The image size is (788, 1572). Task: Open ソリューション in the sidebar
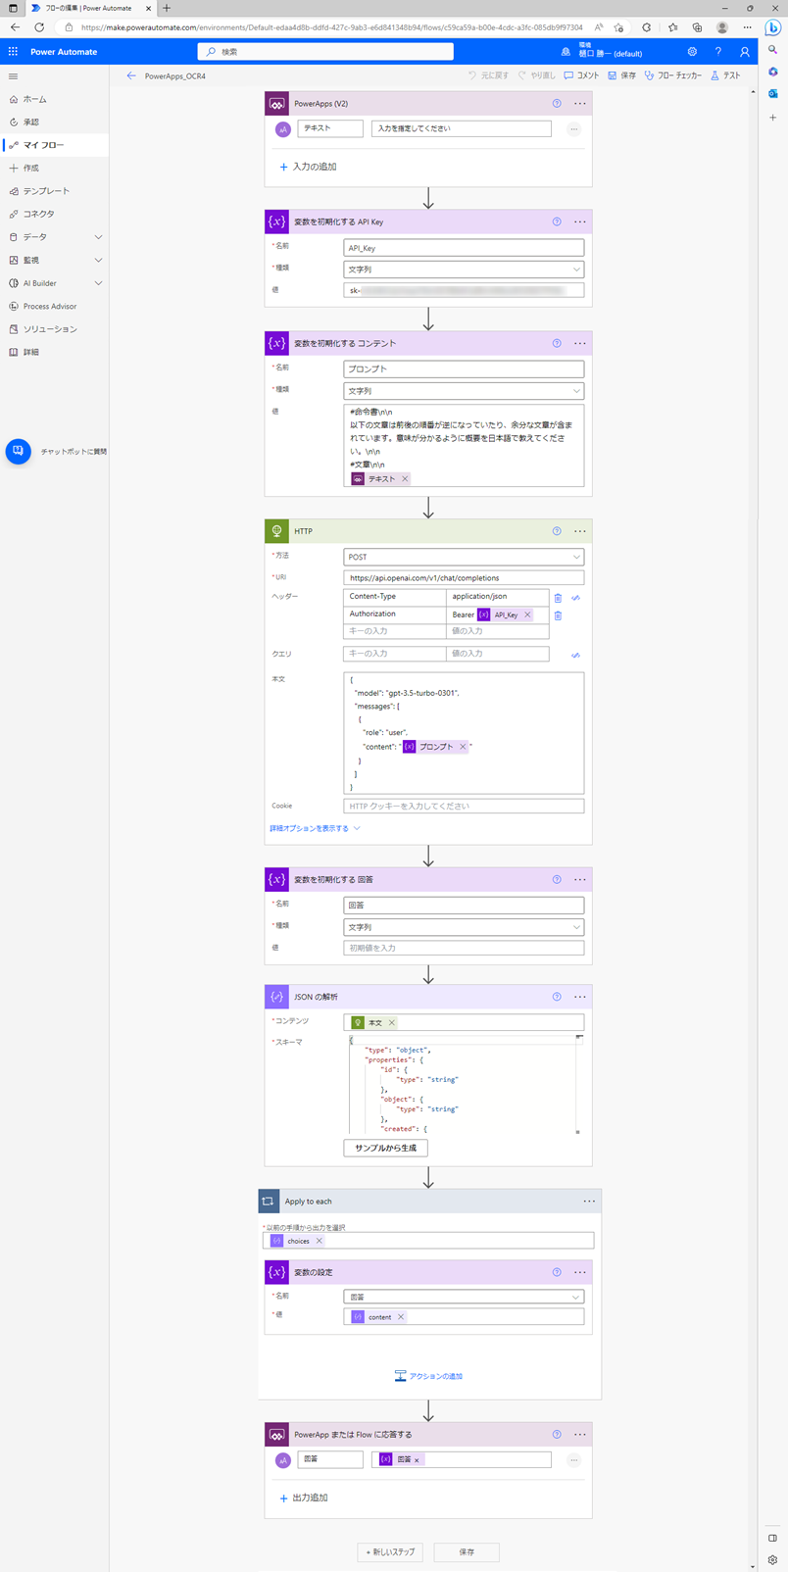click(x=55, y=329)
